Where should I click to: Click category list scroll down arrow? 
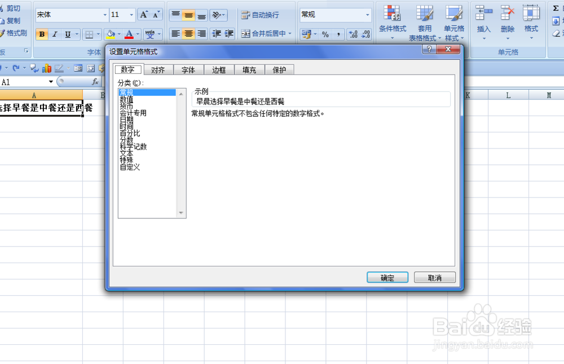tap(181, 213)
